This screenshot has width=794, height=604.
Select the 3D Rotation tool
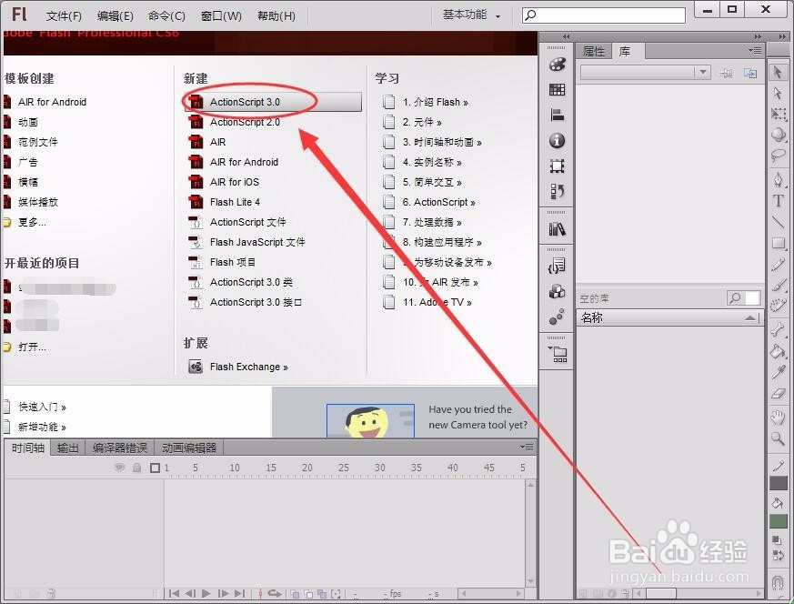(x=779, y=134)
